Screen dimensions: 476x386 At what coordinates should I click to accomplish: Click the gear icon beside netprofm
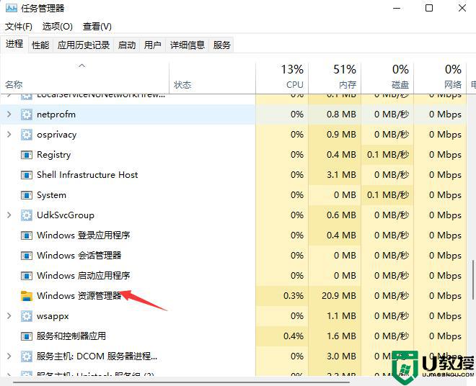(27, 115)
